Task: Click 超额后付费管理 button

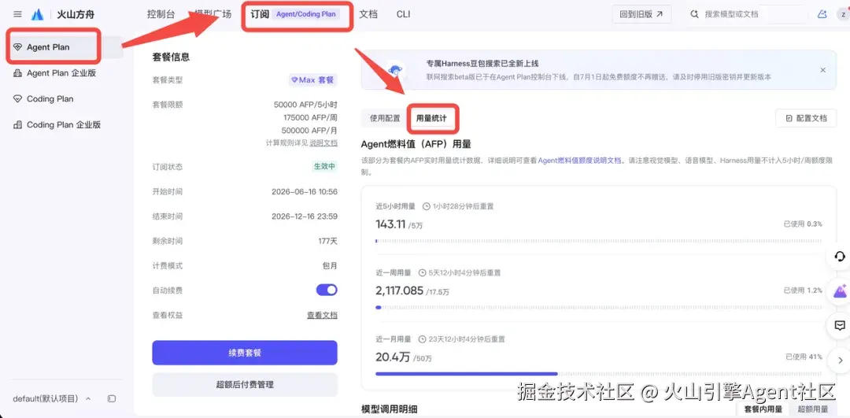Action: pos(245,385)
